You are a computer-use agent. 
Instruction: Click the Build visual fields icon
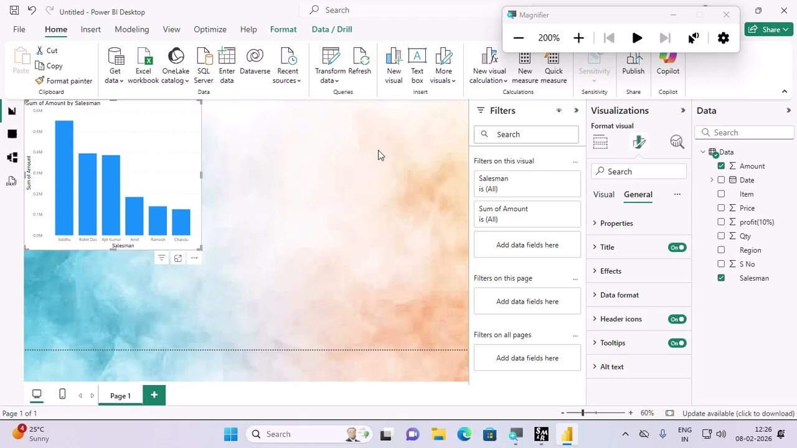tap(600, 142)
